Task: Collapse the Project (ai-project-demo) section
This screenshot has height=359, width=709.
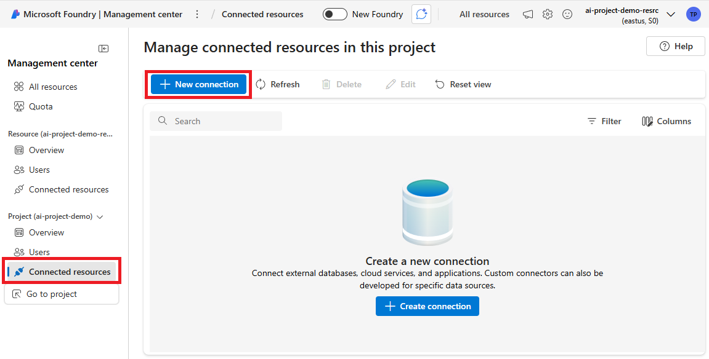Action: 100,217
